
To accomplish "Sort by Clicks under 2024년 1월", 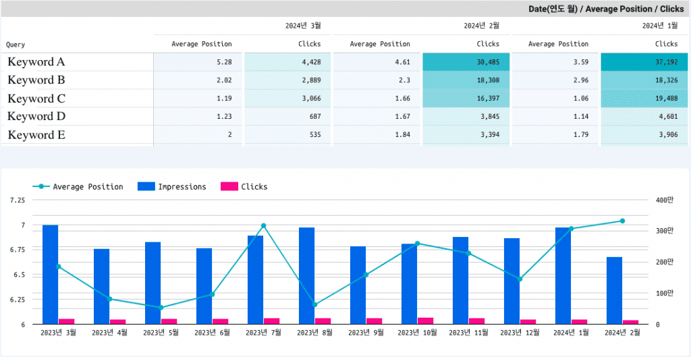I will pos(666,44).
